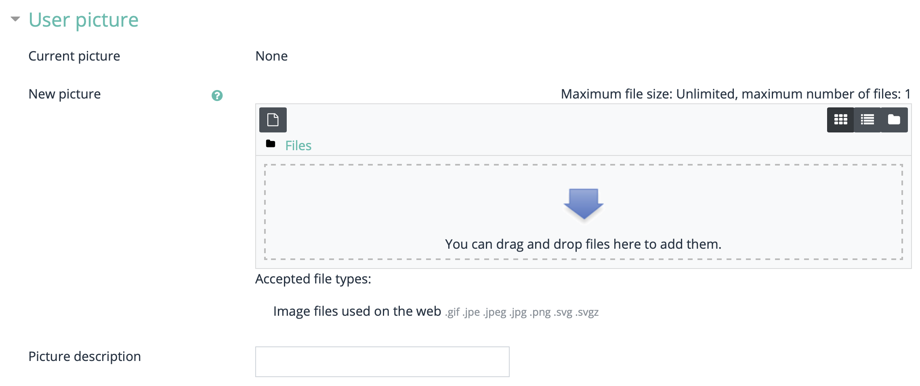Screen dimensions: 920x386
Task: Click the Accepted file types heading
Action: coord(313,279)
